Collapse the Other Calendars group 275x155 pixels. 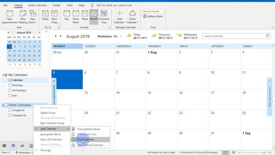3,105
